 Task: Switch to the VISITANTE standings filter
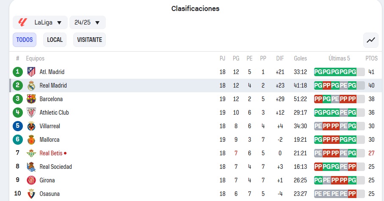point(89,40)
